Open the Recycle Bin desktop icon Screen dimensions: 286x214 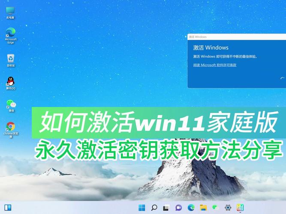(11, 60)
